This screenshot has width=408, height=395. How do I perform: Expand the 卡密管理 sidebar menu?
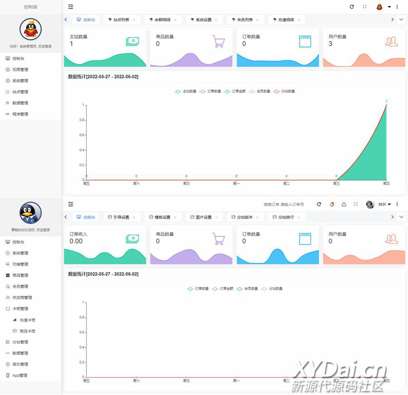pos(20,309)
